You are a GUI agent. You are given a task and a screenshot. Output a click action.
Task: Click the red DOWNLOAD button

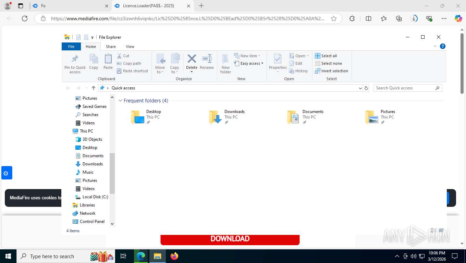[230, 239]
